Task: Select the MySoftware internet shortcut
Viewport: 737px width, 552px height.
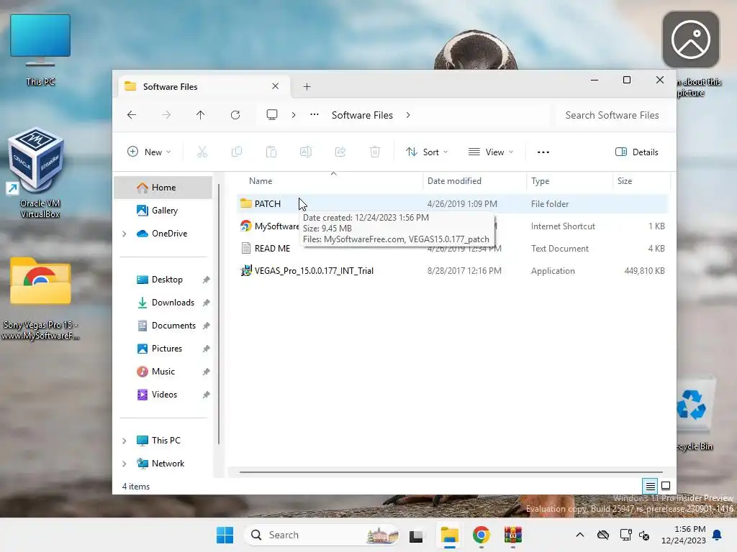Action: [x=451, y=226]
